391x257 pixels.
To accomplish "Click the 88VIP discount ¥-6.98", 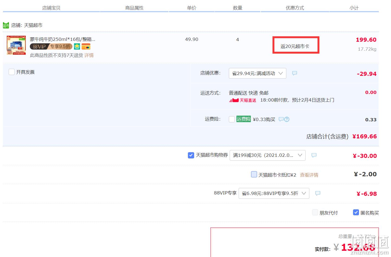I will 367,194.
